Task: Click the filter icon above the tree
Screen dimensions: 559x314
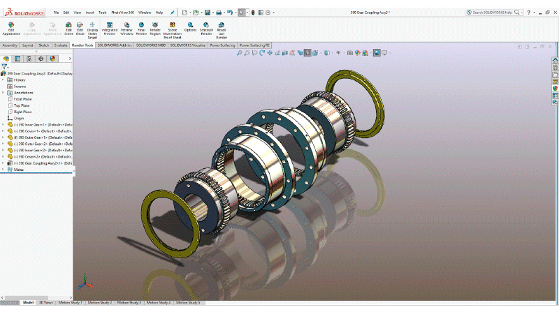Action: [x=4, y=66]
